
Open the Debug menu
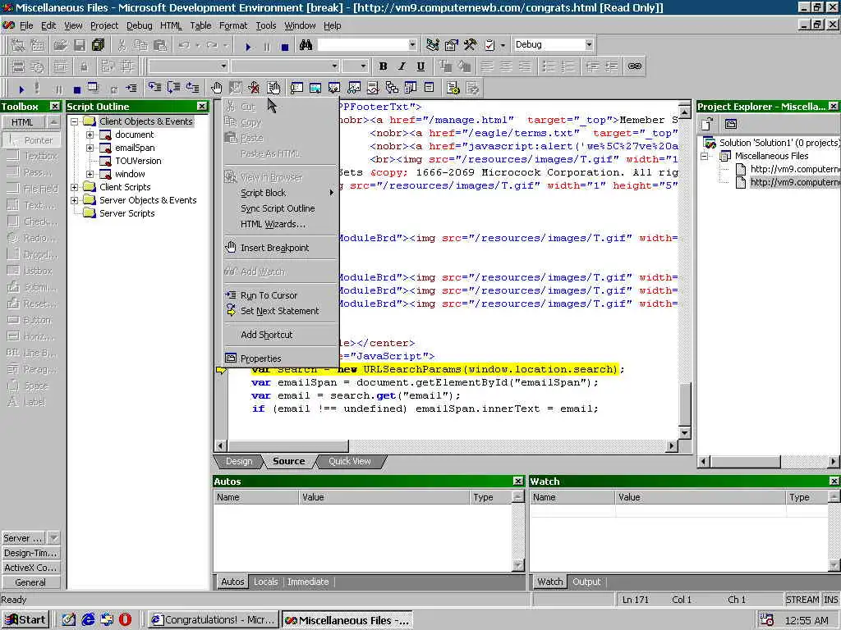click(x=140, y=25)
